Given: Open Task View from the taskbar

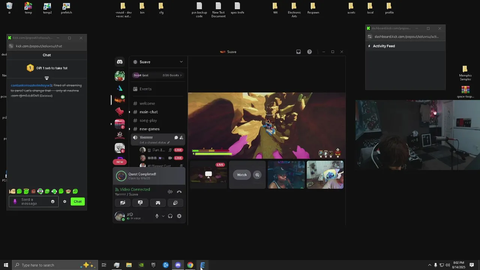Looking at the screenshot, I should click(104, 265).
